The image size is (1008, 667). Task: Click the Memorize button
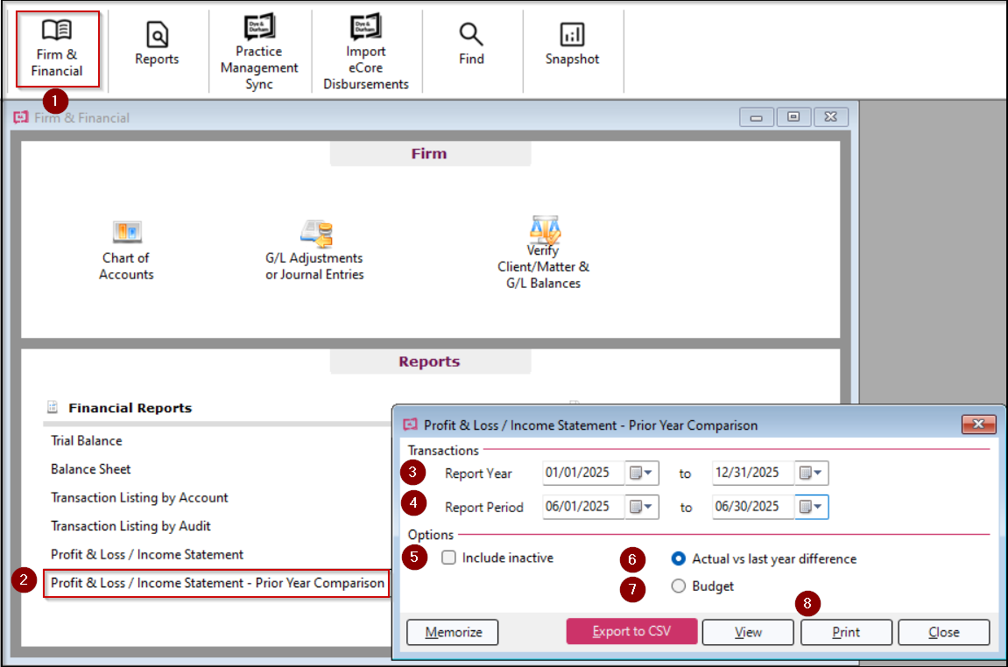[453, 632]
